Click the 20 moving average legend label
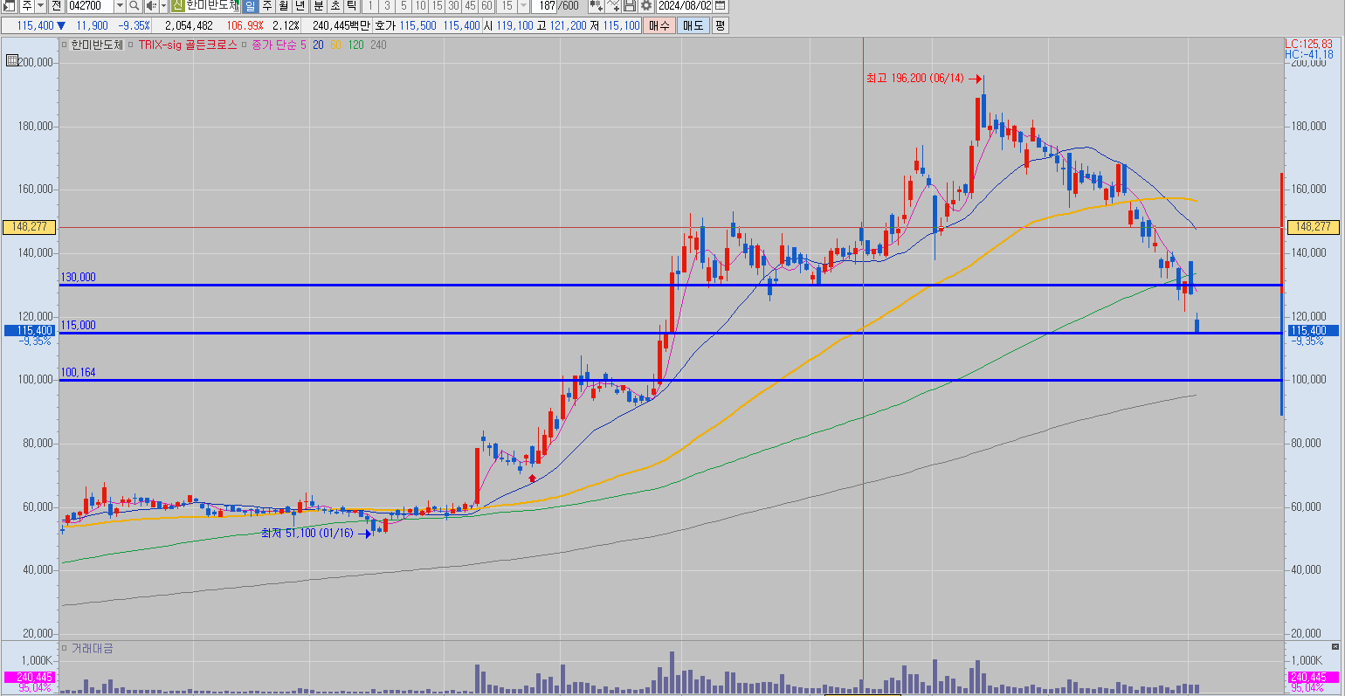1345x696 pixels. [x=318, y=45]
